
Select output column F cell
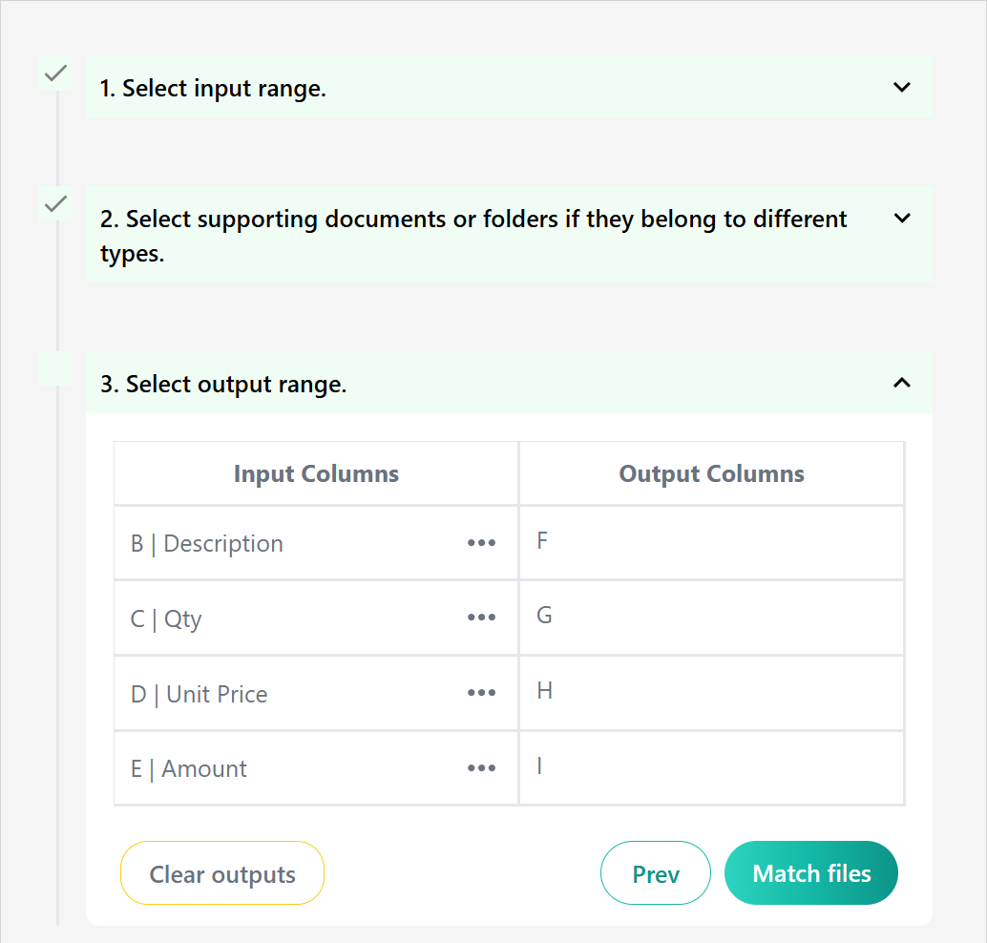click(x=711, y=542)
